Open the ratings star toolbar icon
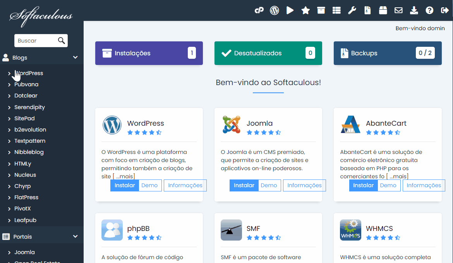This screenshot has width=453, height=263. click(x=305, y=11)
